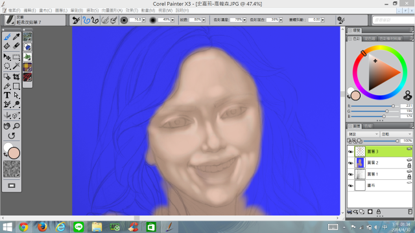The width and height of the screenshot is (415, 233).
Task: Open the 78% resaturation dropdown arrow
Action: 244,20
